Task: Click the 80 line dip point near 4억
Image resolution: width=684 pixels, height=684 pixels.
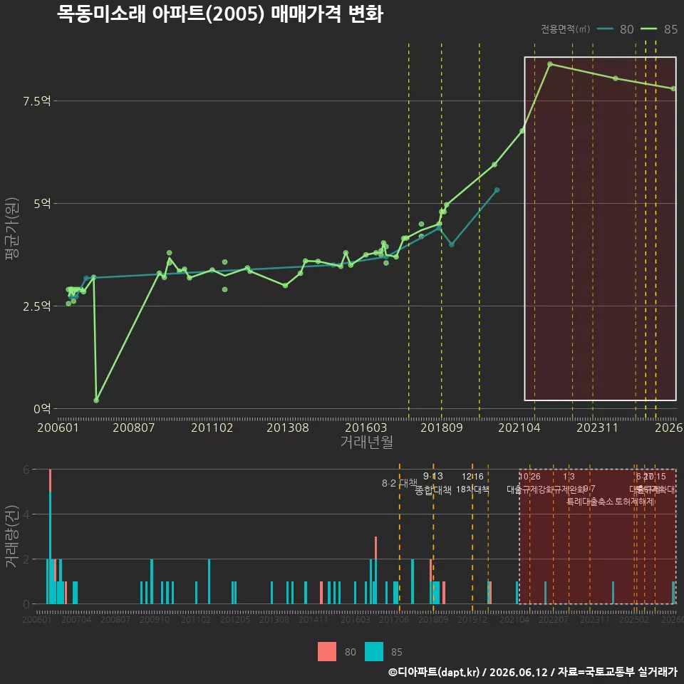Action: [x=452, y=244]
